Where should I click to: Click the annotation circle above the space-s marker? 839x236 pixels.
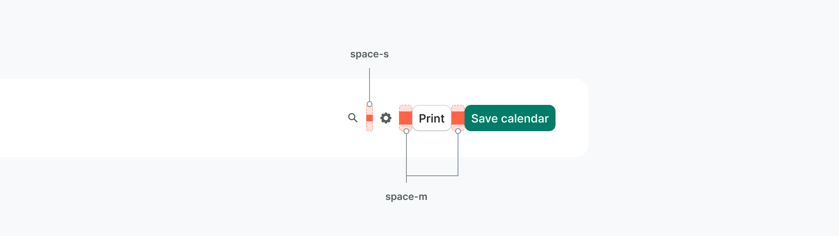pyautogui.click(x=370, y=104)
